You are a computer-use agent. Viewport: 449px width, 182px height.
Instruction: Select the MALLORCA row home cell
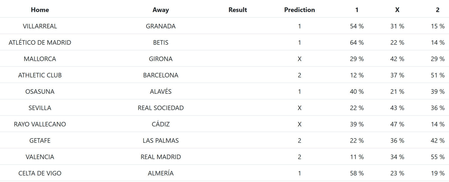[x=40, y=59]
